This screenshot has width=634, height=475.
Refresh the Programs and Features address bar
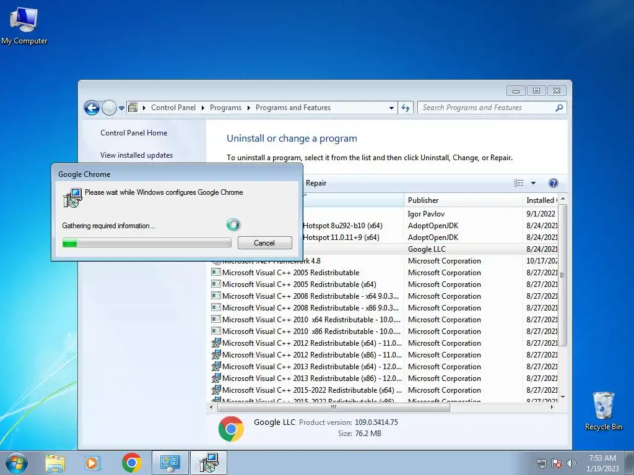tap(406, 108)
